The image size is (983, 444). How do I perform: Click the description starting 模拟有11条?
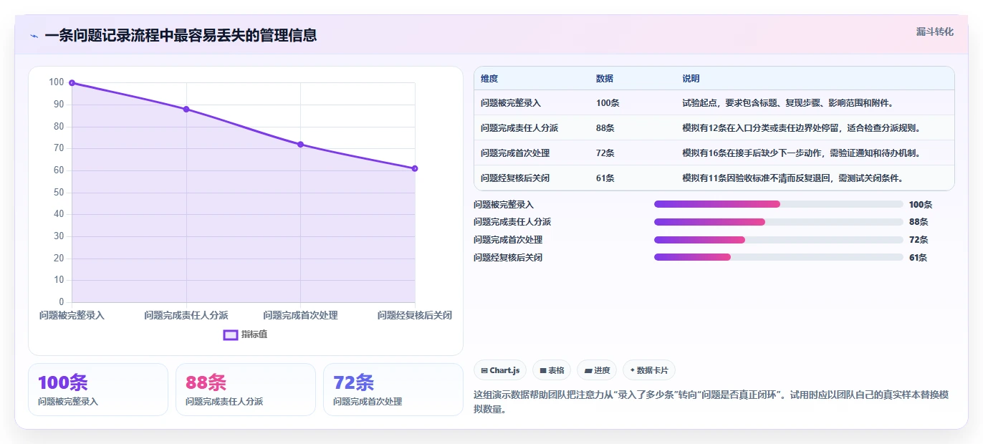coord(792,178)
